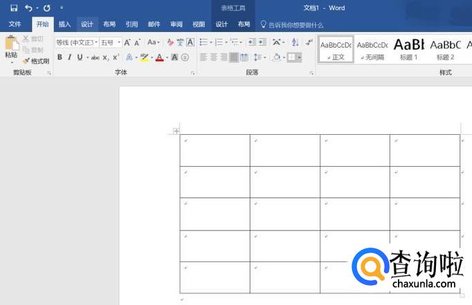Click the Save icon in quick access toolbar
This screenshot has width=472, height=305.
click(x=14, y=8)
